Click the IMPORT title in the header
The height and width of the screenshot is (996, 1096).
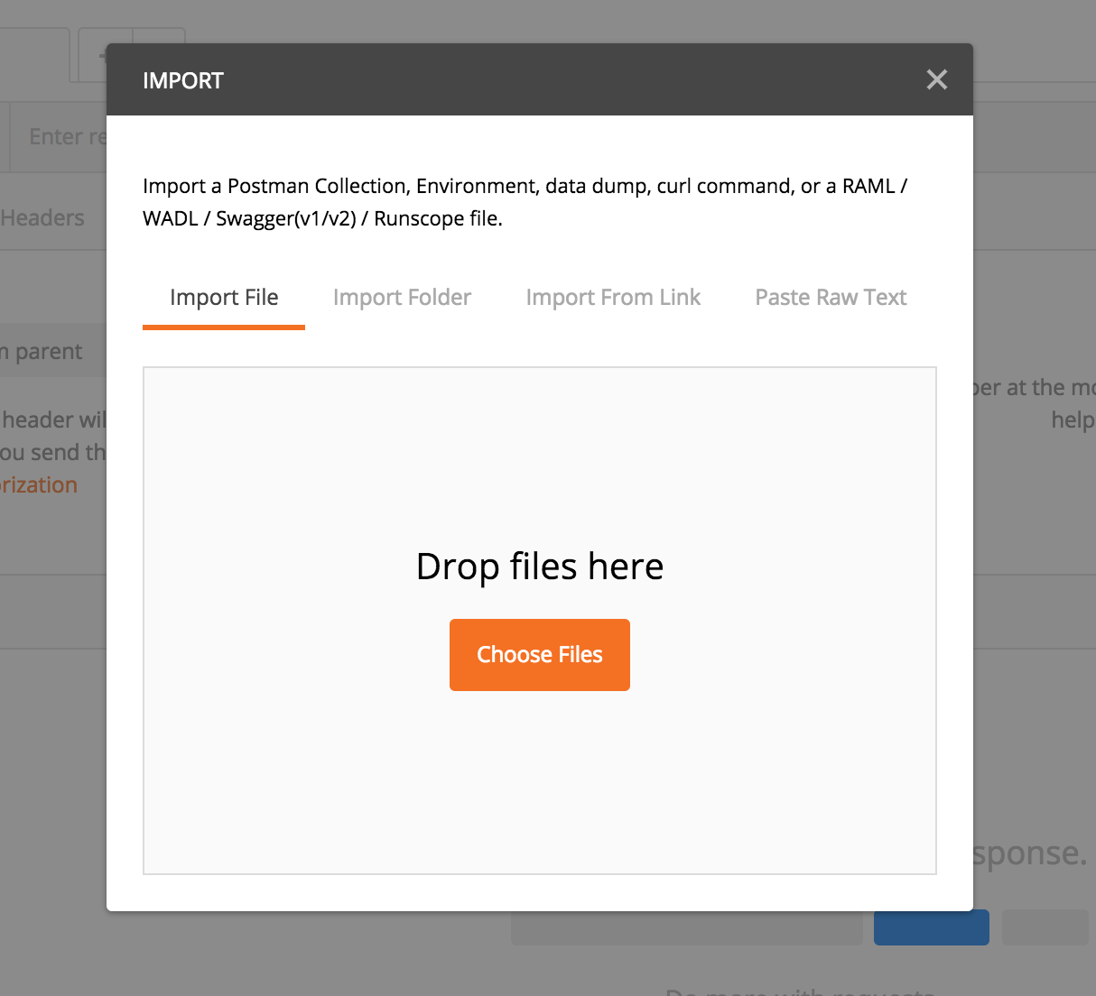pyautogui.click(x=183, y=80)
